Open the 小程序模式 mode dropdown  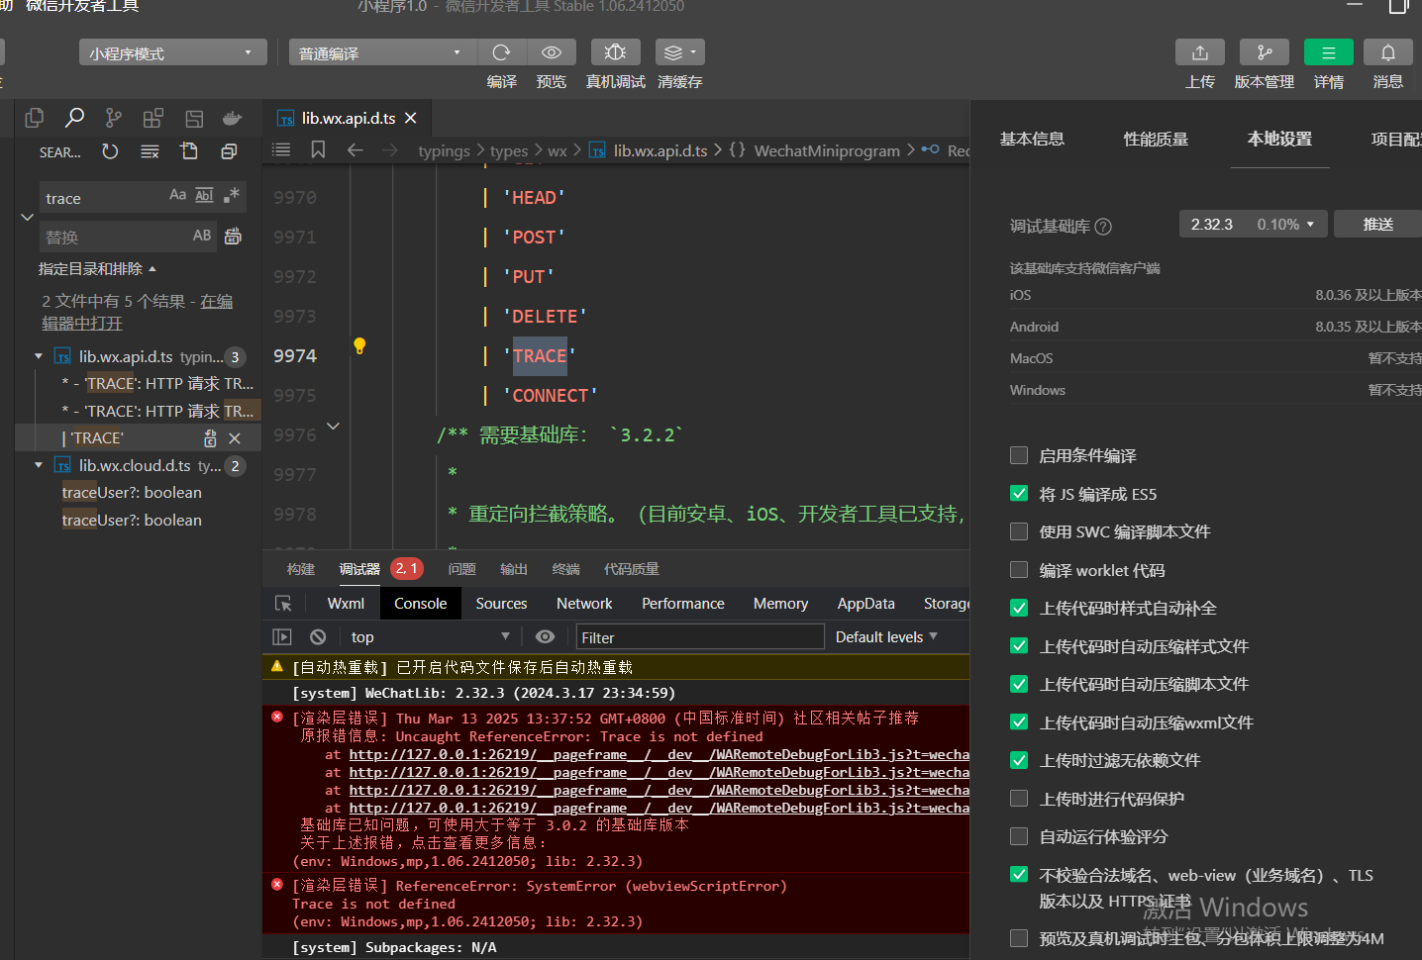(172, 52)
